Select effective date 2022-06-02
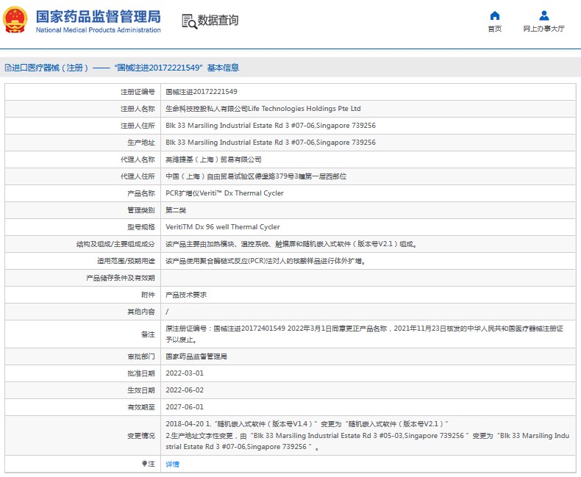This screenshot has height=477, width=581. pos(185,390)
